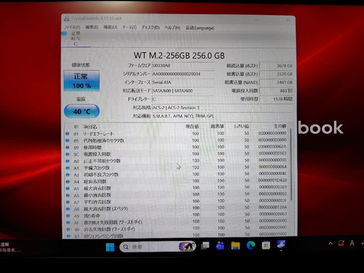Click the blue status dot for ID AF
Screen dimensions: 364x273
[68, 222]
